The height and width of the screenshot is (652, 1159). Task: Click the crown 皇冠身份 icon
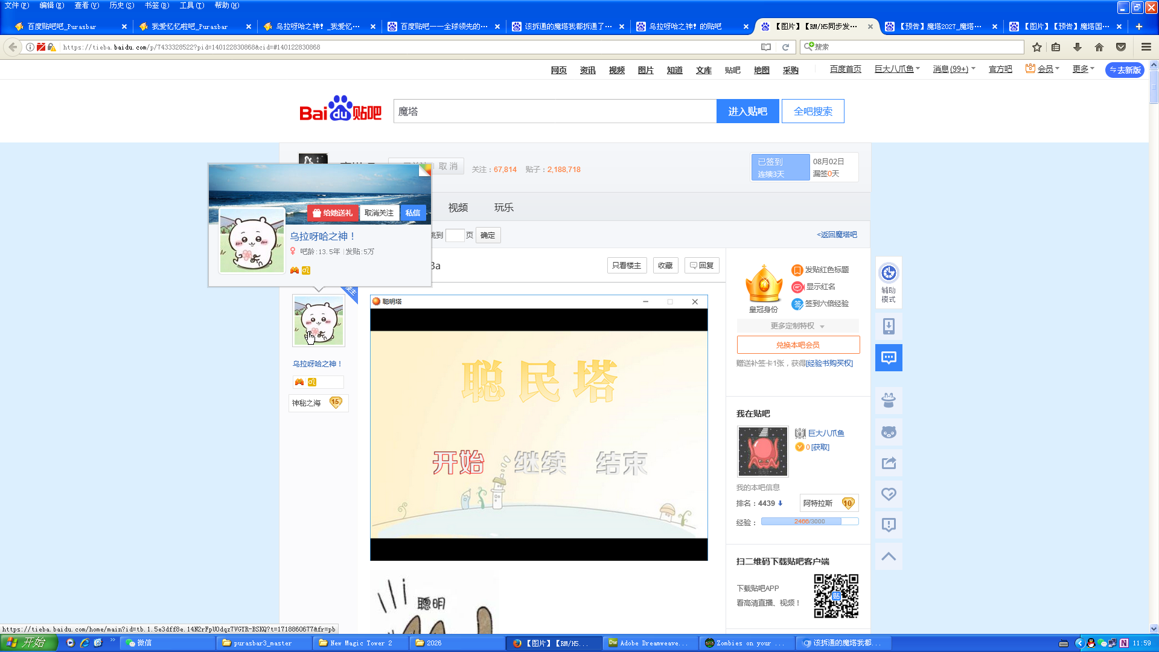tap(764, 284)
